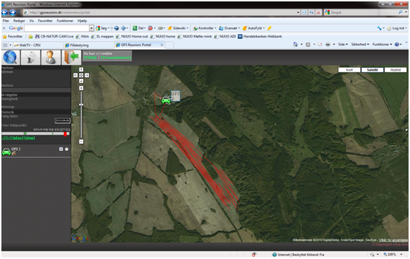Open the Handelsbanken Webbank bookmark

pyautogui.click(x=260, y=36)
